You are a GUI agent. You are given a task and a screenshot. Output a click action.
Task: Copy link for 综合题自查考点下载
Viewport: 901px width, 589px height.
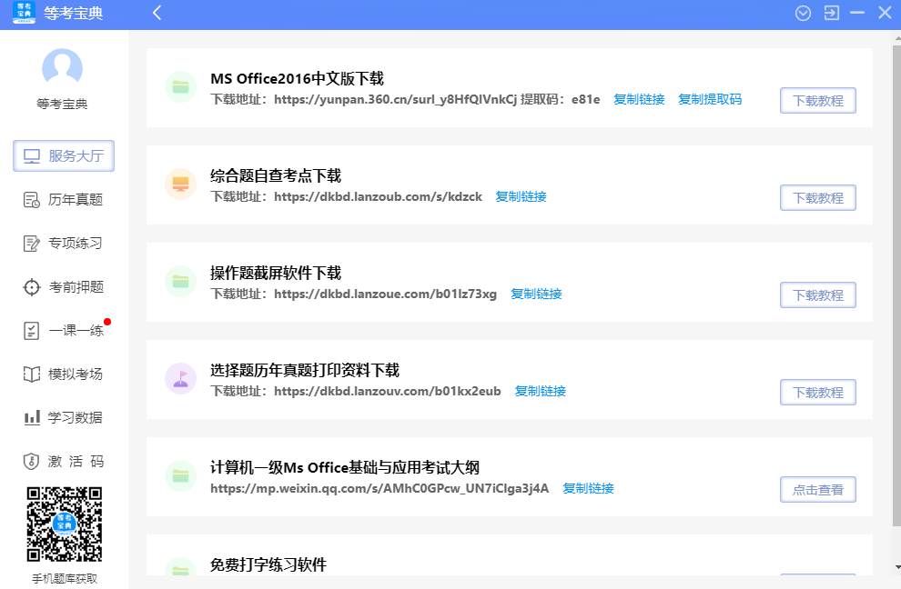pyautogui.click(x=521, y=196)
